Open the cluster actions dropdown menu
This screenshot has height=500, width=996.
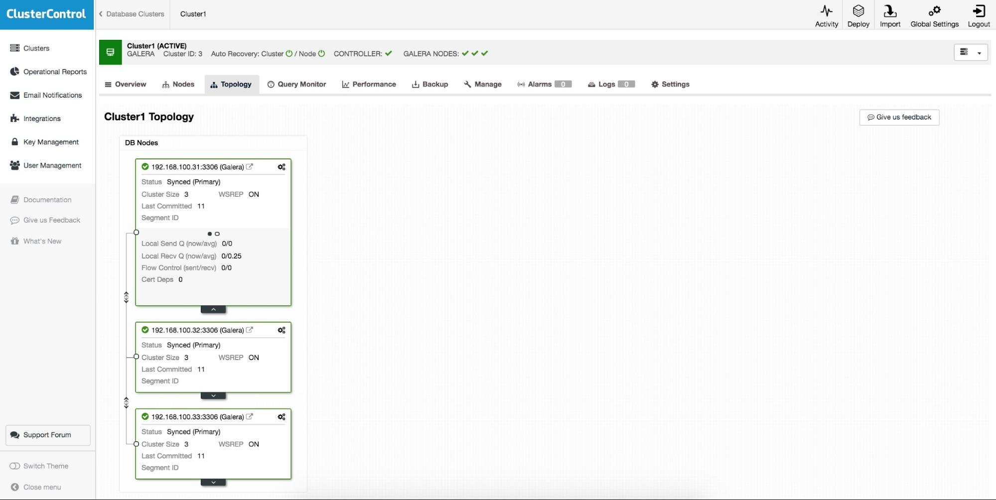pyautogui.click(x=971, y=52)
